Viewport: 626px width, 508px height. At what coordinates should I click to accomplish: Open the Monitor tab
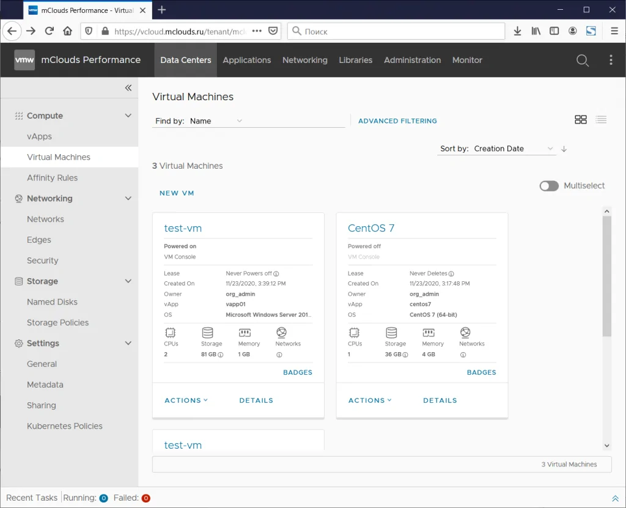tap(467, 60)
